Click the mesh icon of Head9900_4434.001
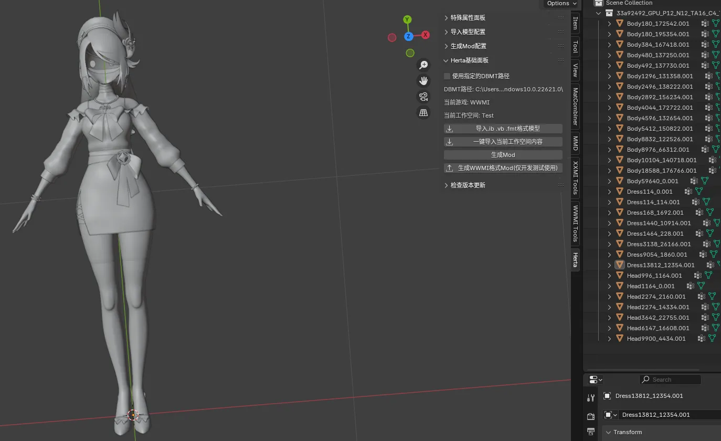721x441 pixels. point(620,339)
